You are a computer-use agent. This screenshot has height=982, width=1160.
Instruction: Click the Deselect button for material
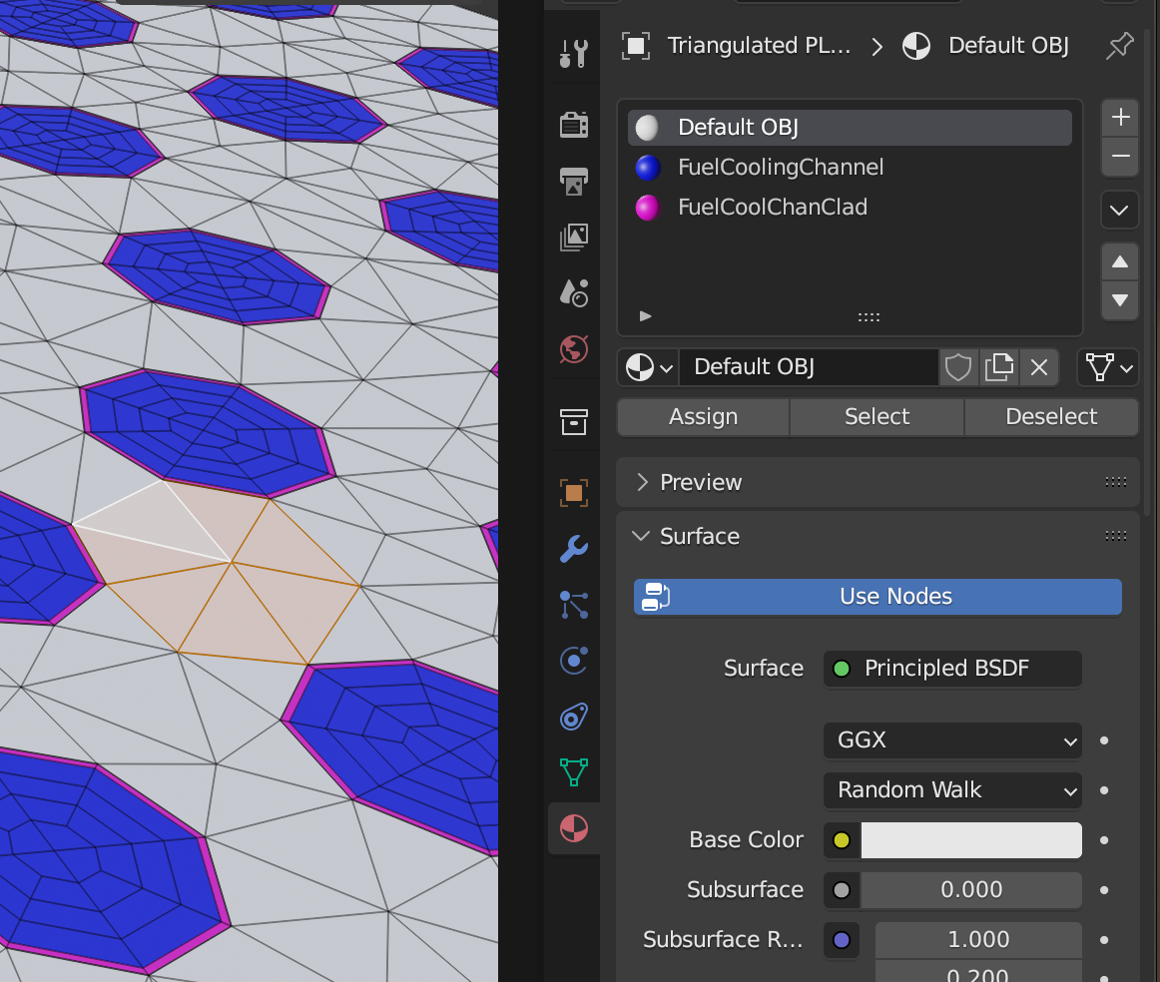click(1051, 417)
